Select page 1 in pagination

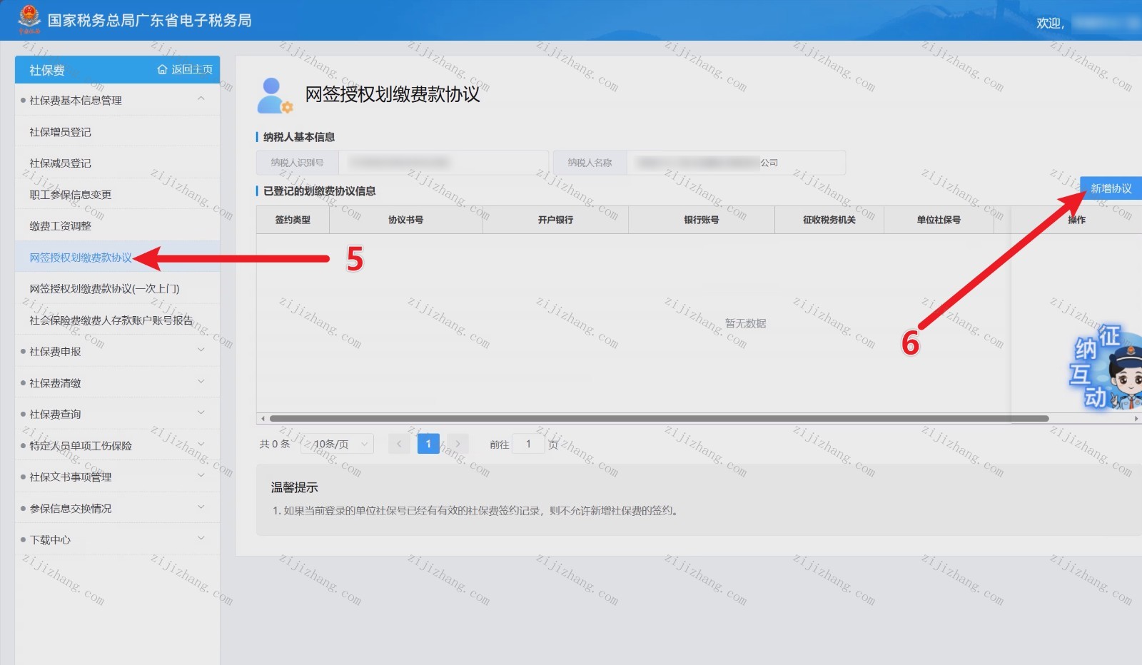point(428,444)
